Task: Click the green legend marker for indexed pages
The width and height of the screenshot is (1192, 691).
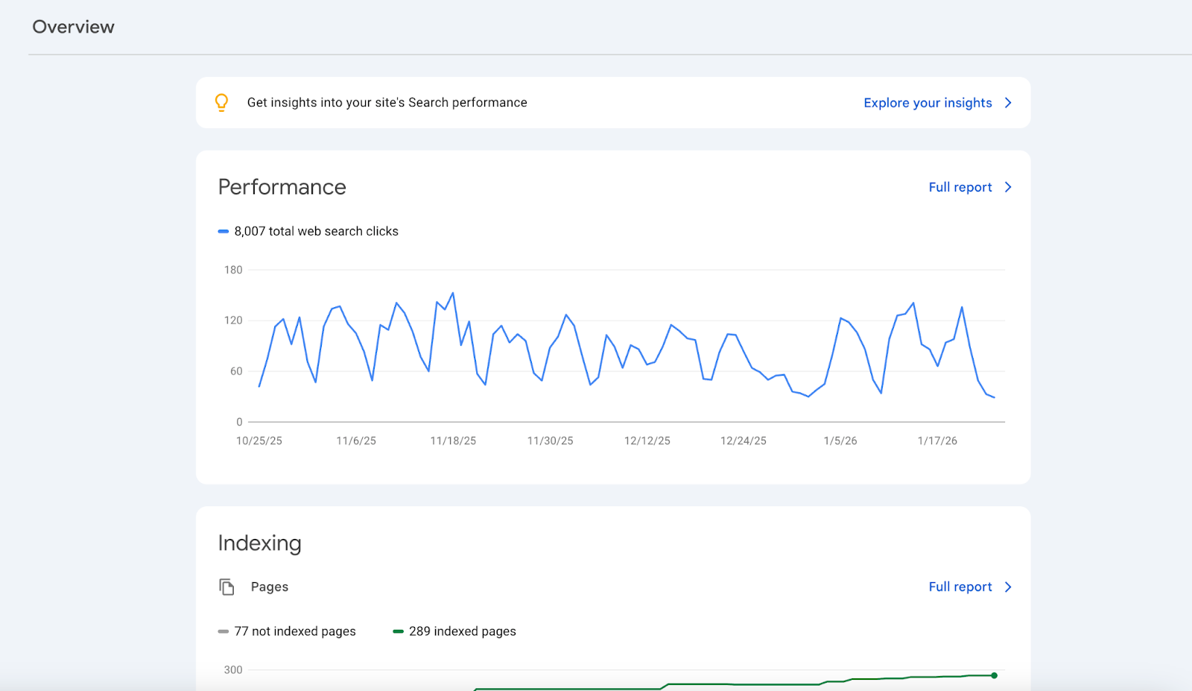Action: (399, 631)
